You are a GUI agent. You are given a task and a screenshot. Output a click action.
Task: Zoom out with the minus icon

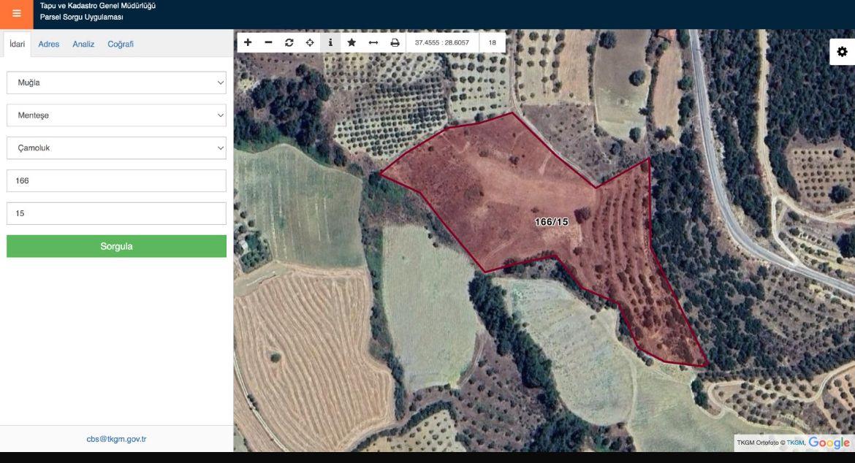pyautogui.click(x=268, y=42)
